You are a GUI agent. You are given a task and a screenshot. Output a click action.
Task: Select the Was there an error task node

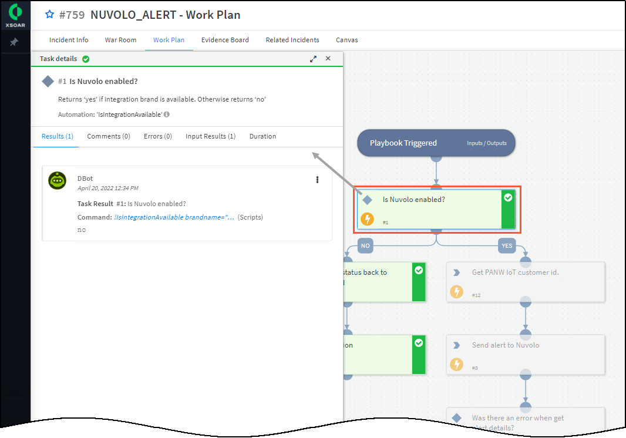click(x=526, y=420)
